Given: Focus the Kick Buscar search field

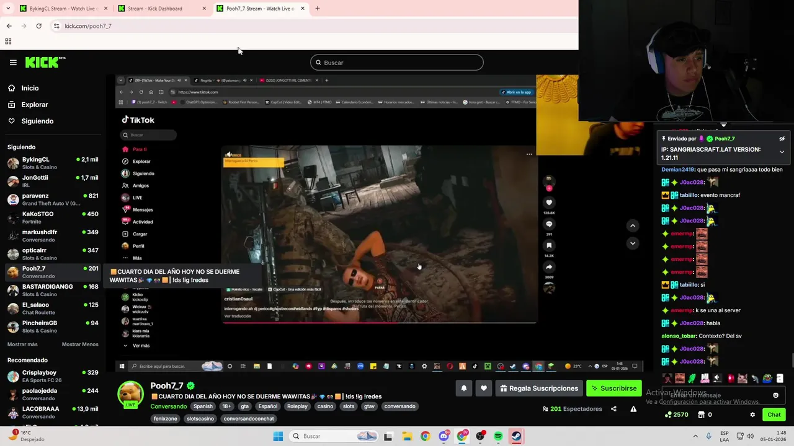Looking at the screenshot, I should [397, 63].
